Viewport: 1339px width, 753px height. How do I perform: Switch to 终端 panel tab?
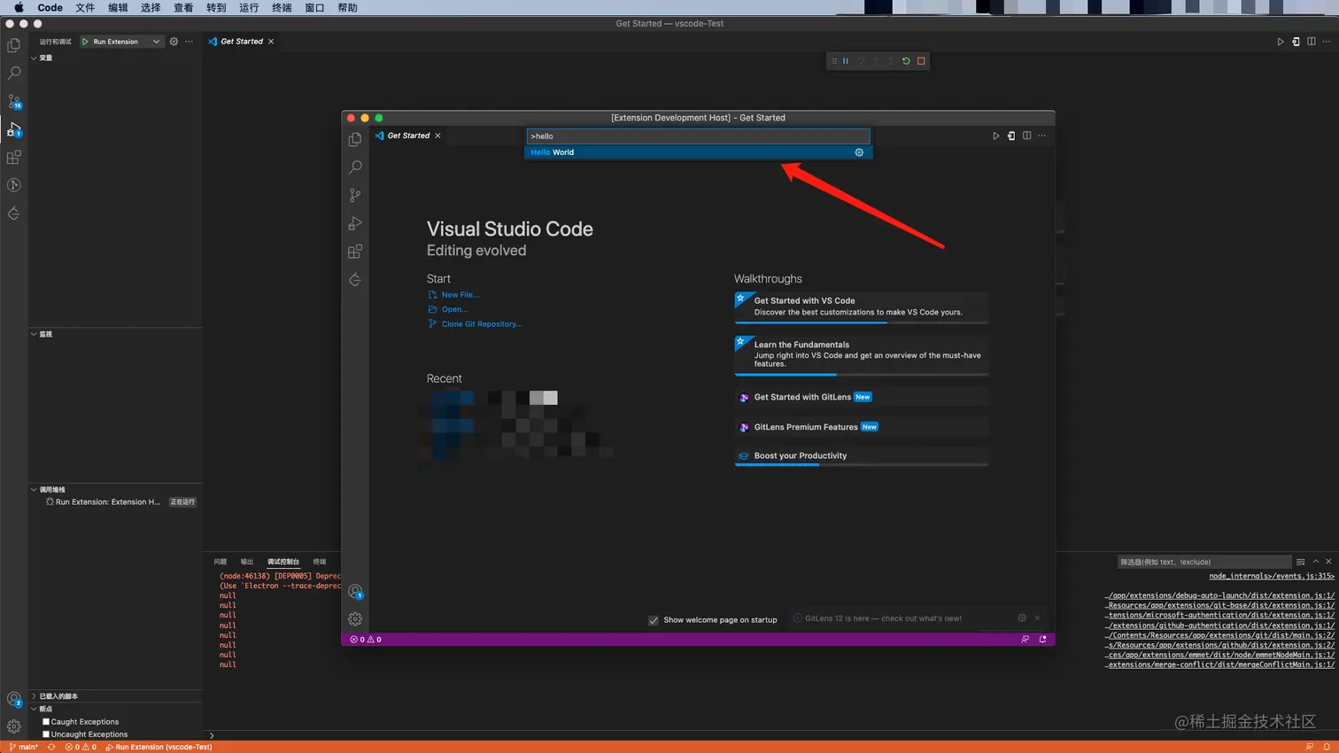point(320,562)
